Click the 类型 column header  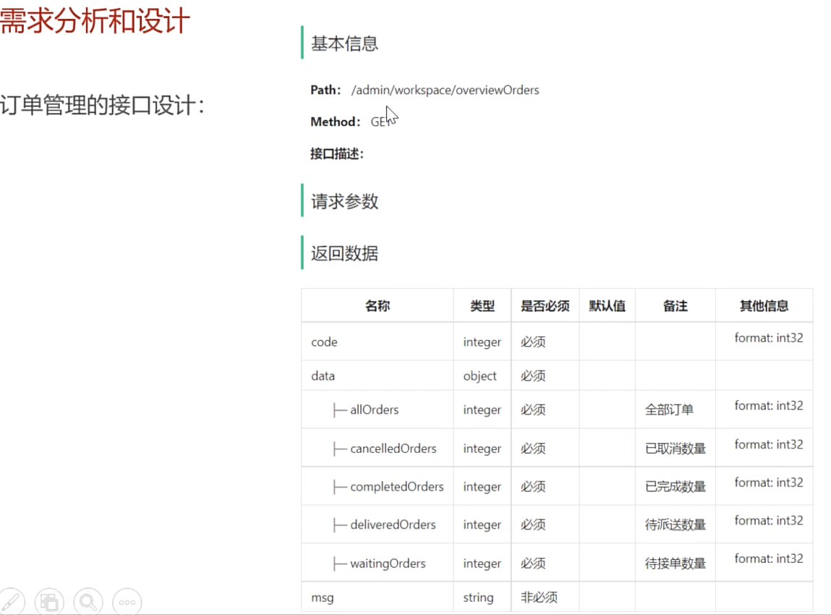(482, 306)
